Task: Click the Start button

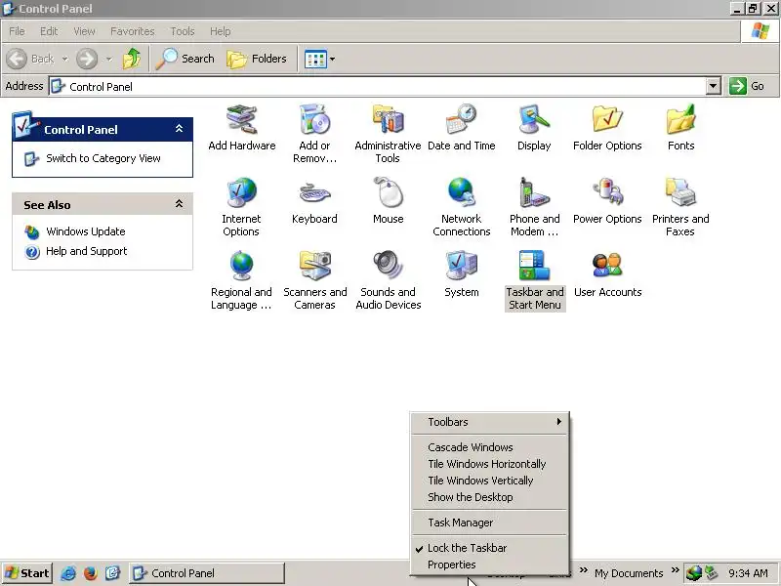Action: [27, 573]
